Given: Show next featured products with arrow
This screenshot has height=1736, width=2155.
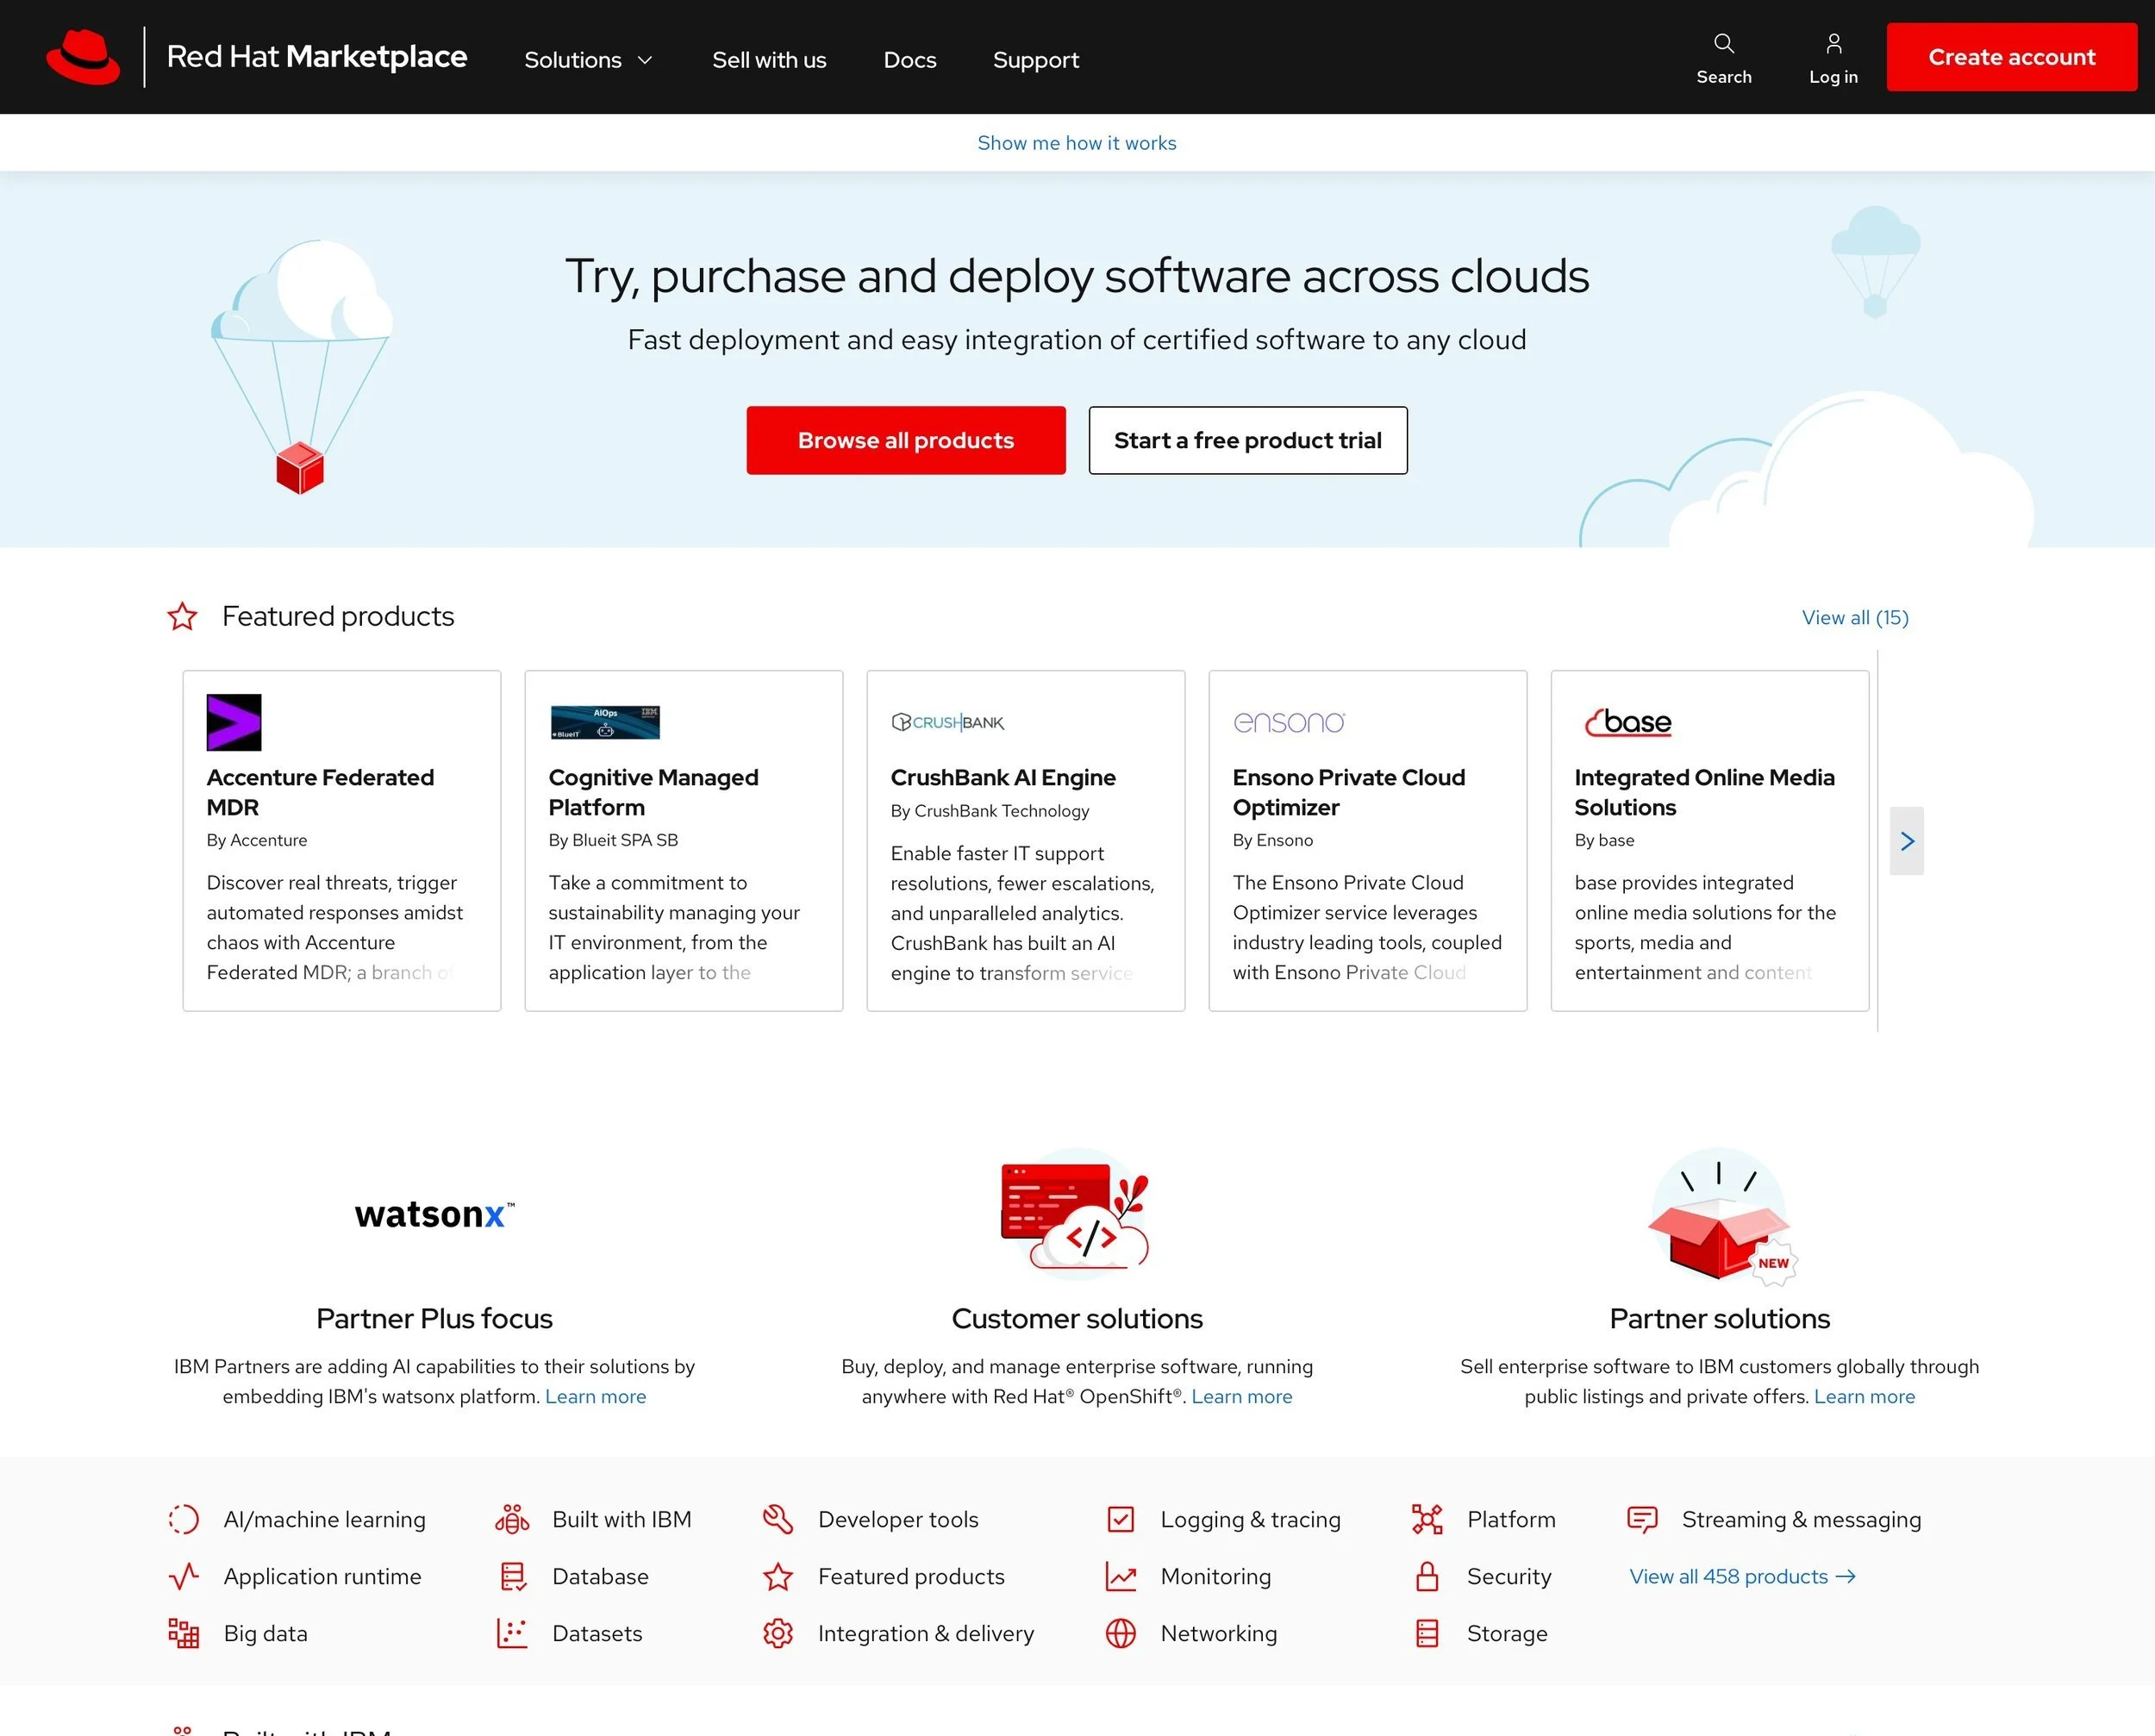Looking at the screenshot, I should coord(1906,841).
